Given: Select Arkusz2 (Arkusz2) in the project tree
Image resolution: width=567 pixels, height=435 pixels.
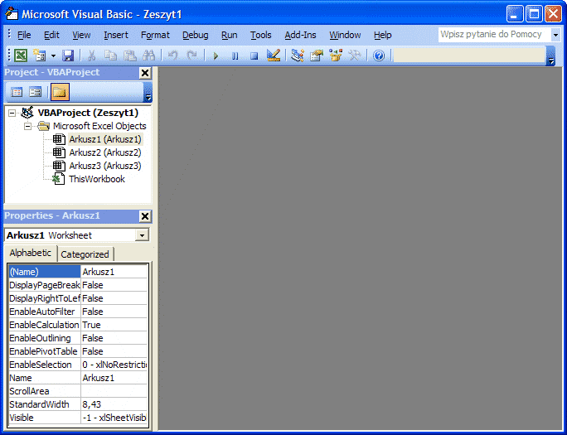Looking at the screenshot, I should (104, 152).
